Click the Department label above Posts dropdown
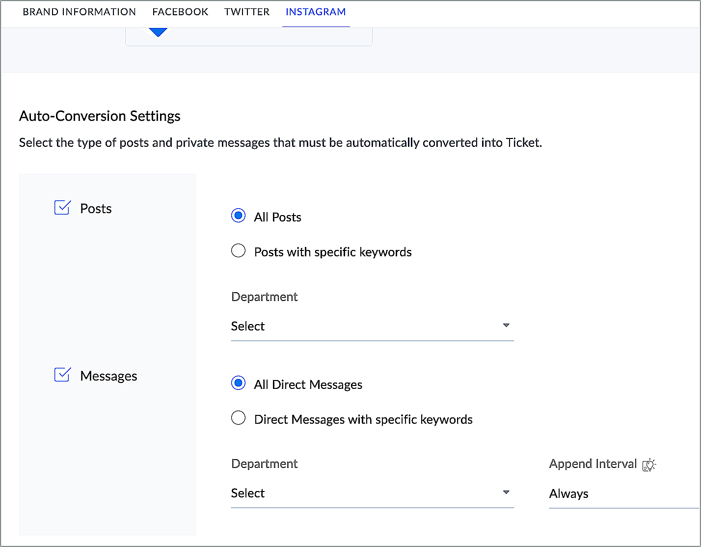The width and height of the screenshot is (701, 547). [264, 297]
